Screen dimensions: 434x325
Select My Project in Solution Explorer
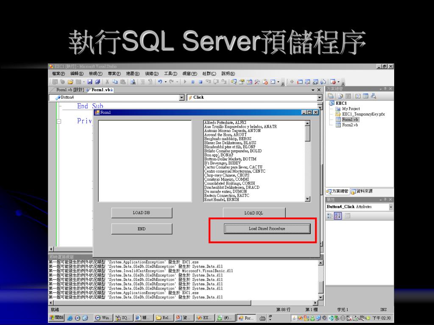(351, 109)
